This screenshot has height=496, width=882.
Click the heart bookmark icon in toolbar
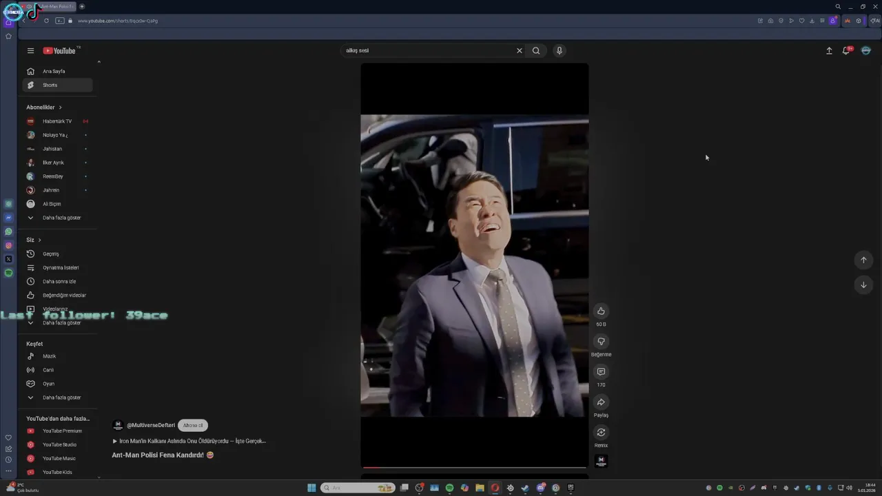801,21
